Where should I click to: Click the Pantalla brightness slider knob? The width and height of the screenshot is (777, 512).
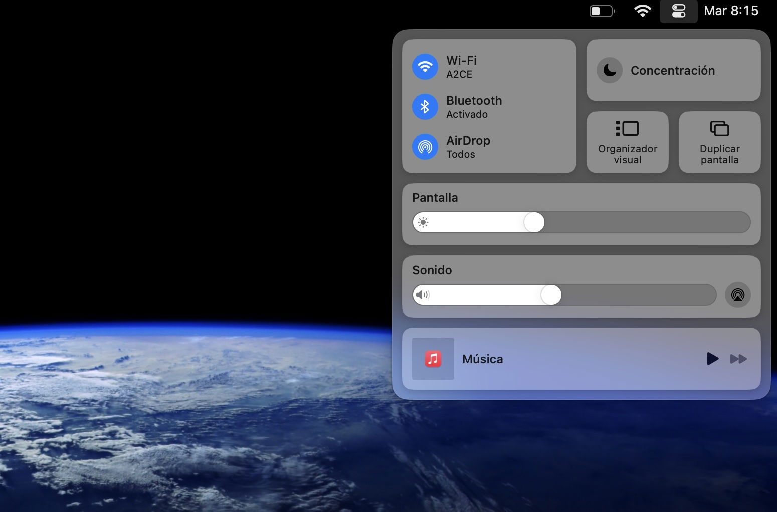coord(534,222)
